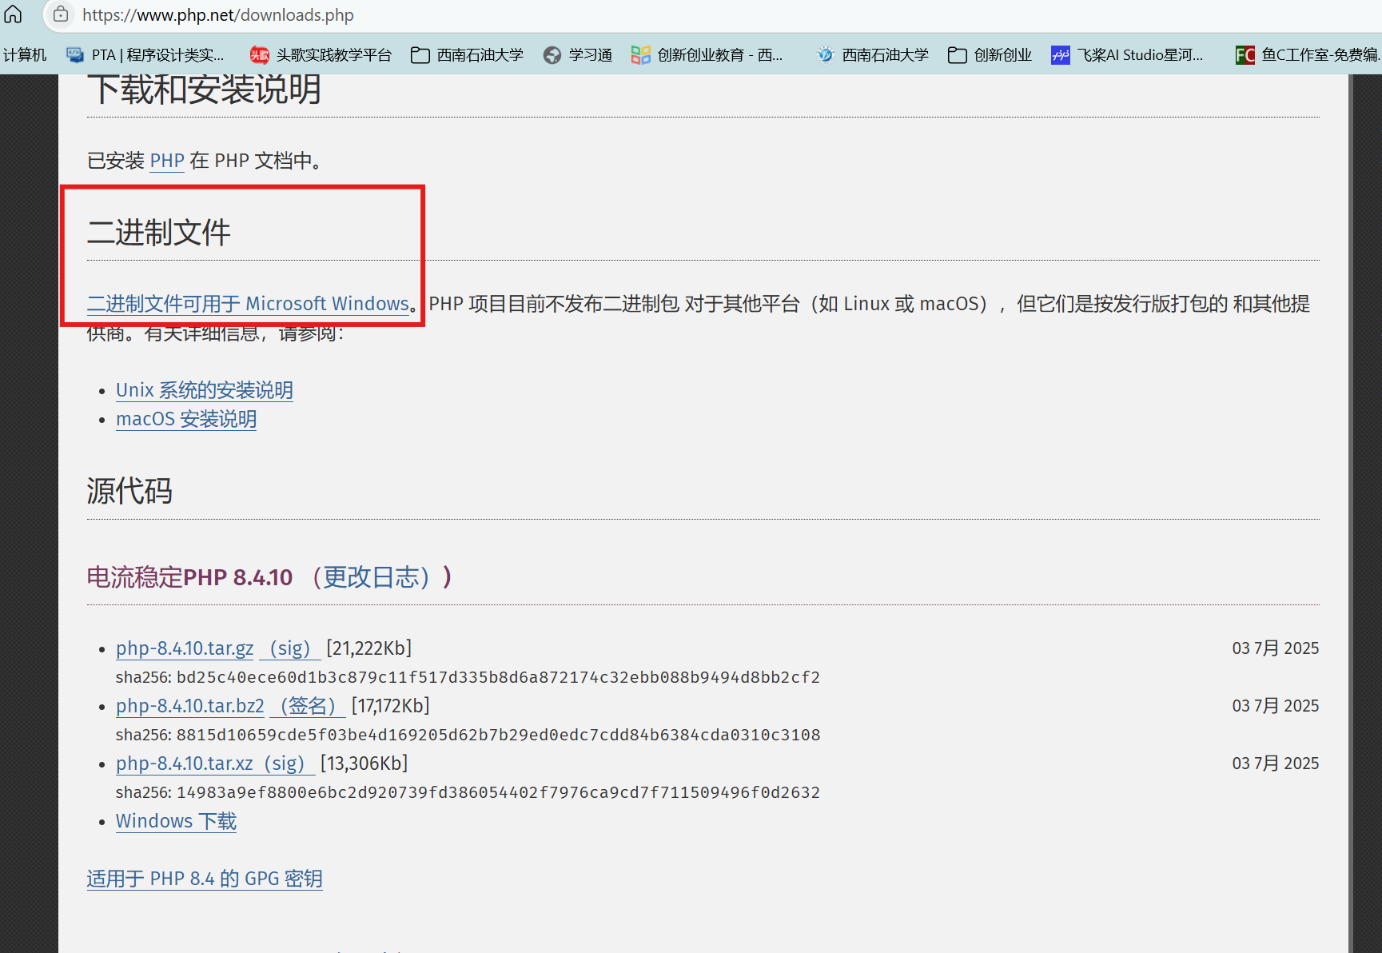Download php-8.4.10.tar.gz
Viewport: 1382px width, 953px height.
[x=184, y=648]
